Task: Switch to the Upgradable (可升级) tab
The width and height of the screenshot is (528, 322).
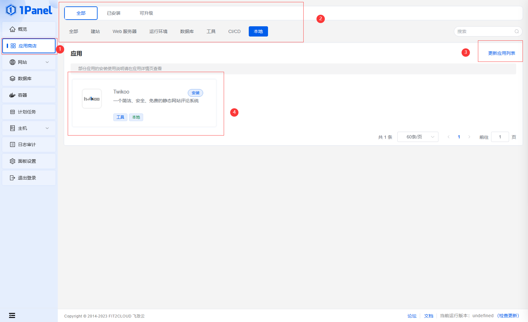Action: (146, 13)
